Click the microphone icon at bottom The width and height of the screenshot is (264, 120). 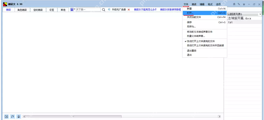(19, 116)
